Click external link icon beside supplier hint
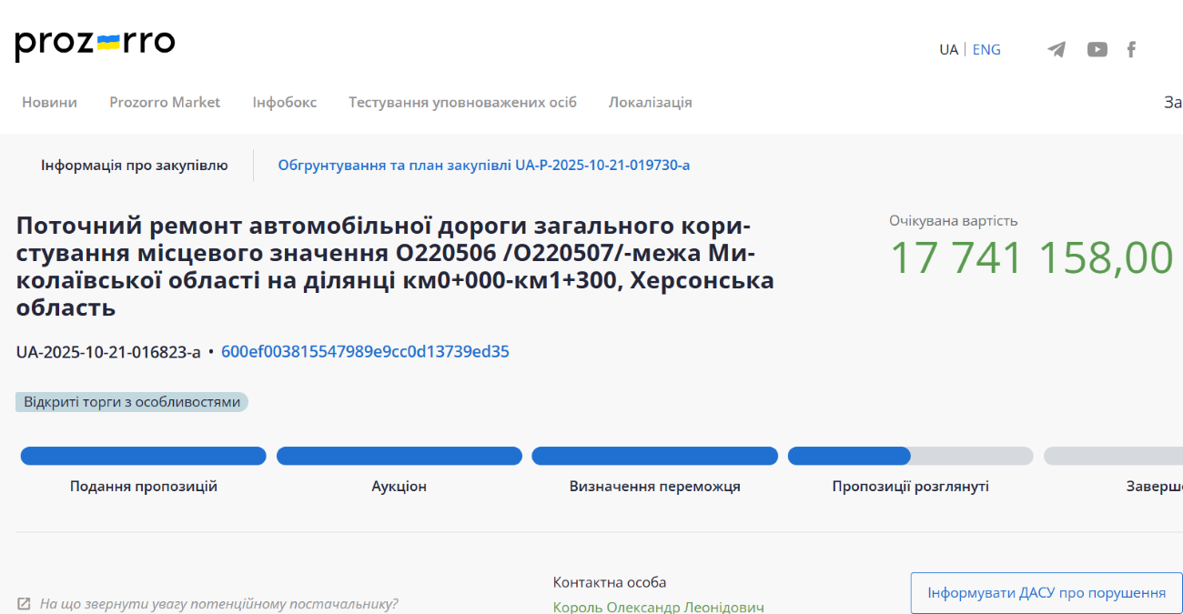The height and width of the screenshot is (614, 1183). (x=24, y=604)
